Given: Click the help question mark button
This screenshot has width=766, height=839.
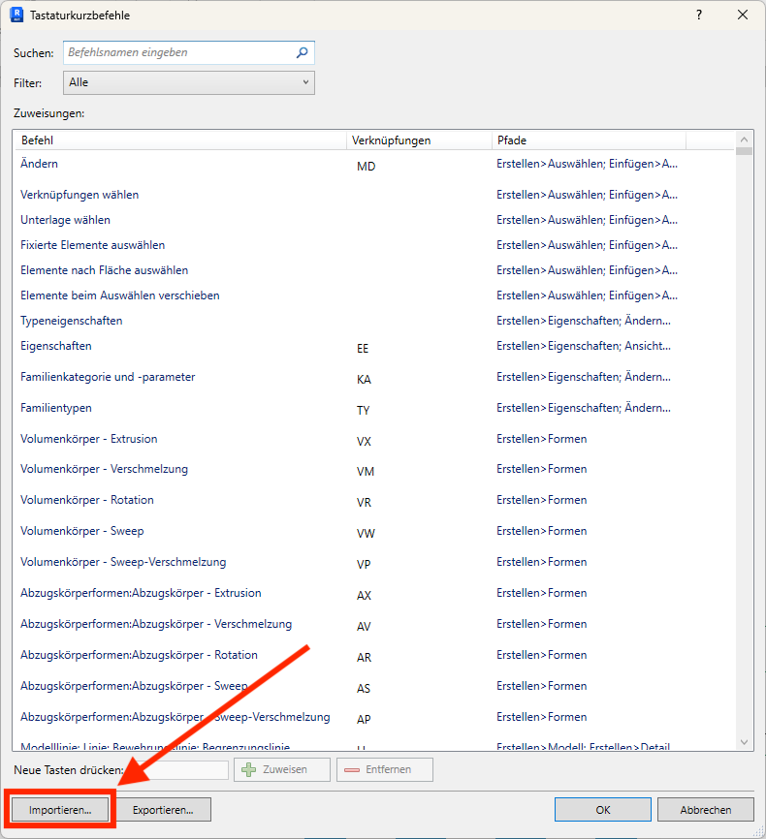Looking at the screenshot, I should click(x=698, y=16).
